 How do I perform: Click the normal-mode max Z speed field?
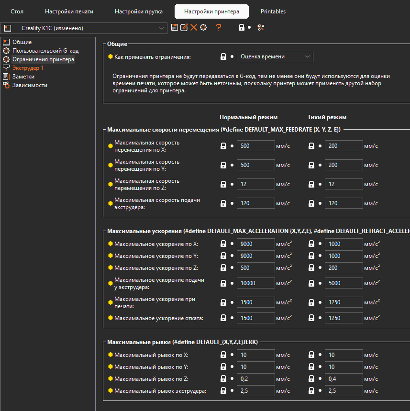click(x=256, y=184)
